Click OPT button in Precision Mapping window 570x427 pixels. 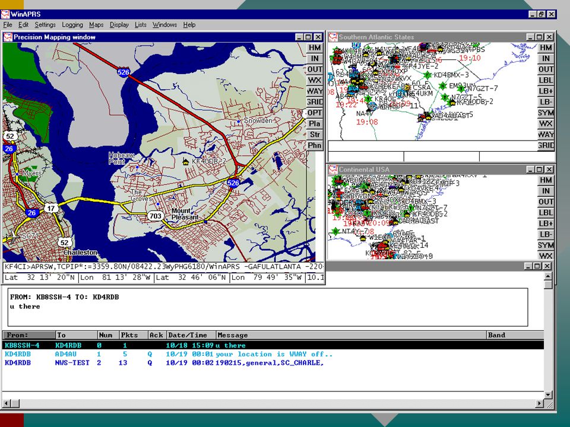[x=315, y=113]
